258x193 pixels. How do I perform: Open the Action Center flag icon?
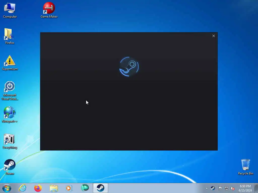220,188
